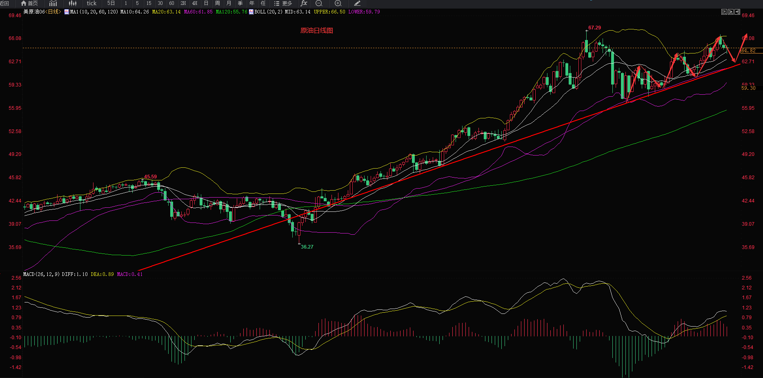
Task: Click the 返回 back button
Action: (4, 3)
